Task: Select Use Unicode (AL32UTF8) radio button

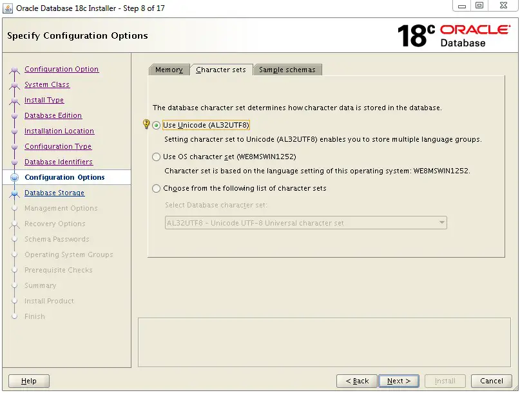Action: point(156,126)
